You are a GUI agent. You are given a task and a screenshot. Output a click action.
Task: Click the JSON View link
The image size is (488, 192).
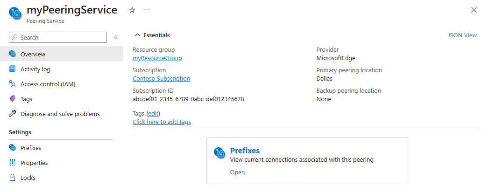pos(462,35)
